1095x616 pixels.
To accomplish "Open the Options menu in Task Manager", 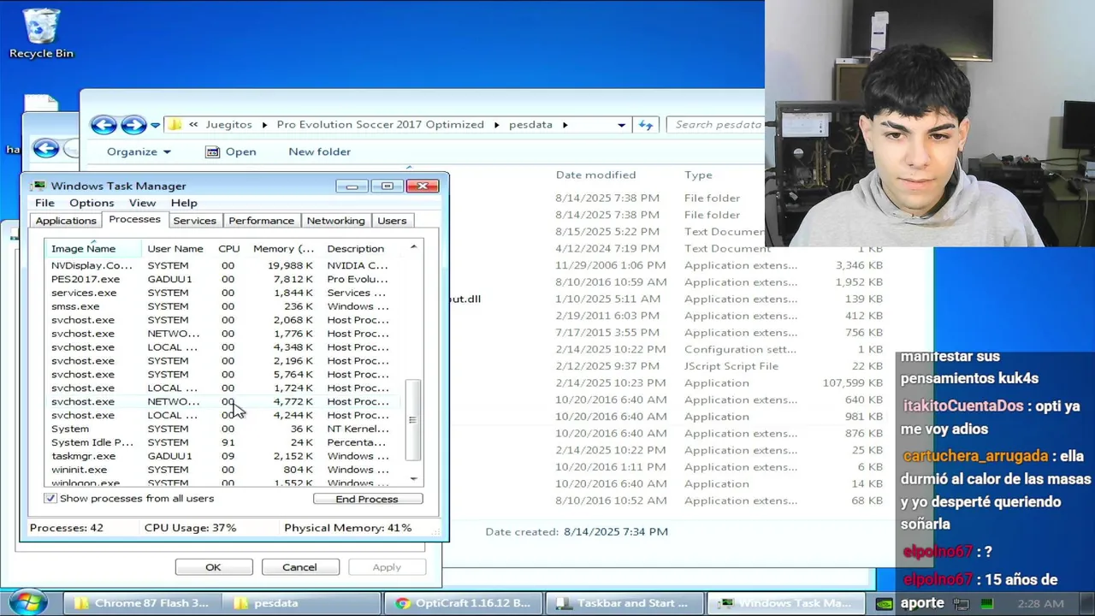I will click(x=92, y=203).
